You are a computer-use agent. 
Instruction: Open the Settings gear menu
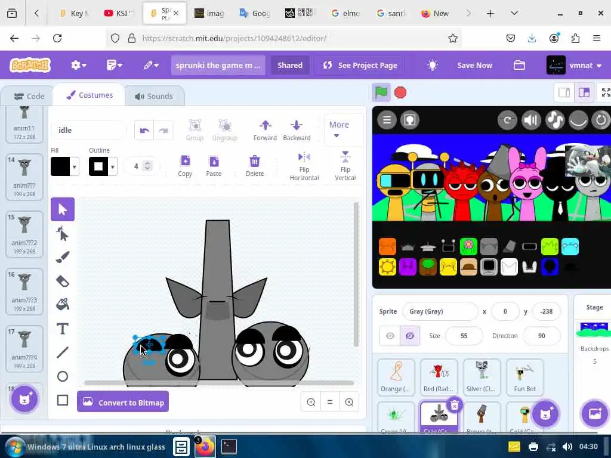tap(78, 65)
